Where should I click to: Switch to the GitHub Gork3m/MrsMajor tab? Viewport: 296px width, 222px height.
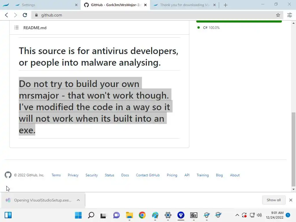[x=115, y=5]
